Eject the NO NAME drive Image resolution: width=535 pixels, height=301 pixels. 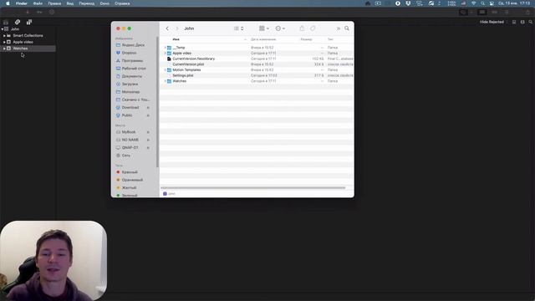[x=148, y=140]
